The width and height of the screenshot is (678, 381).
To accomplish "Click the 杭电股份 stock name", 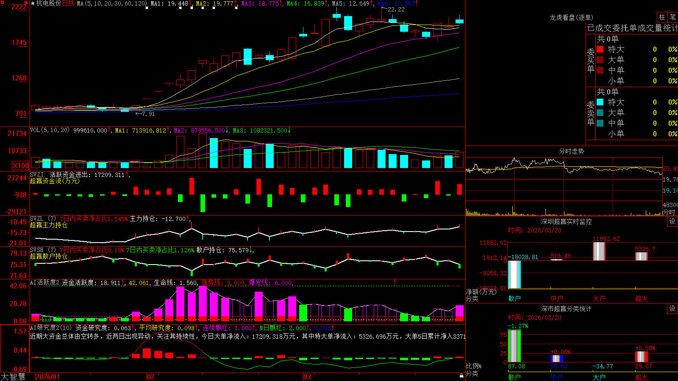I will (49, 3).
